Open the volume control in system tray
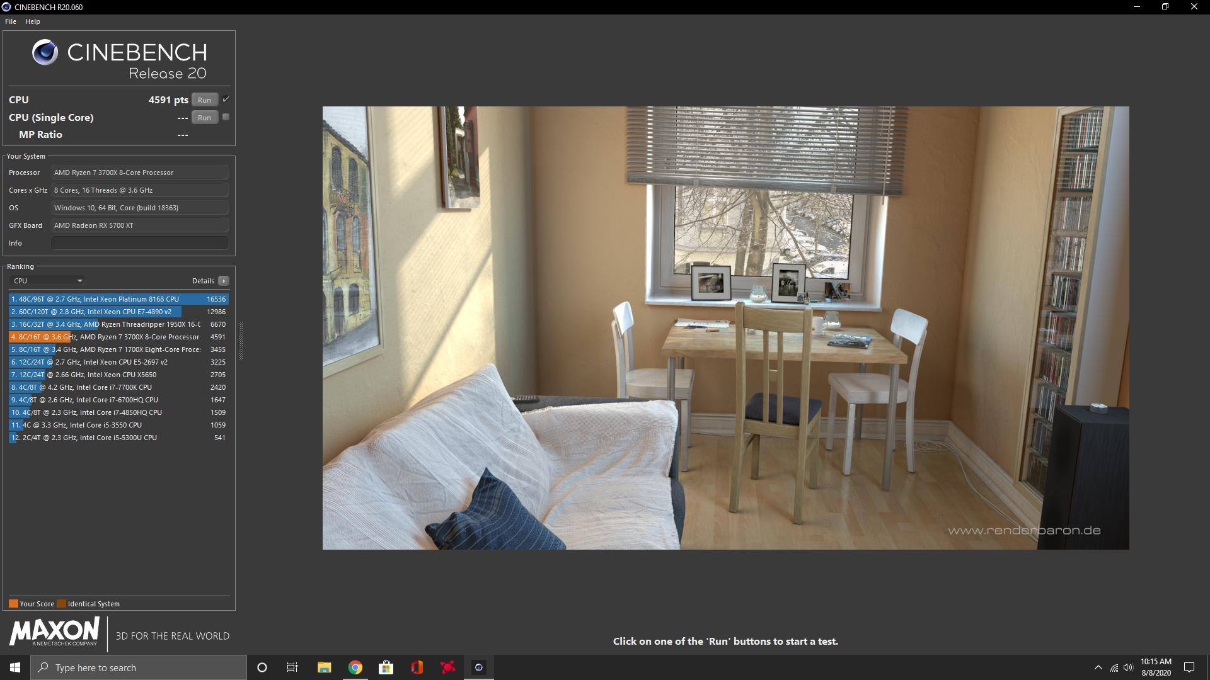This screenshot has height=680, width=1210. [x=1128, y=667]
